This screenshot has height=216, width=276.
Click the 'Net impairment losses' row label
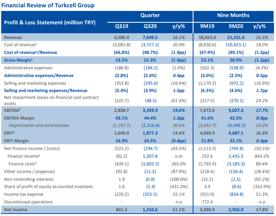click(x=51, y=101)
